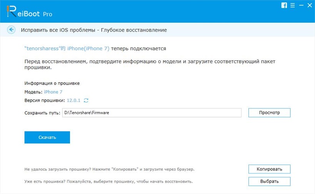Open the hamburger menu icon
Viewport: 315px width, 194px height.
[292, 5]
